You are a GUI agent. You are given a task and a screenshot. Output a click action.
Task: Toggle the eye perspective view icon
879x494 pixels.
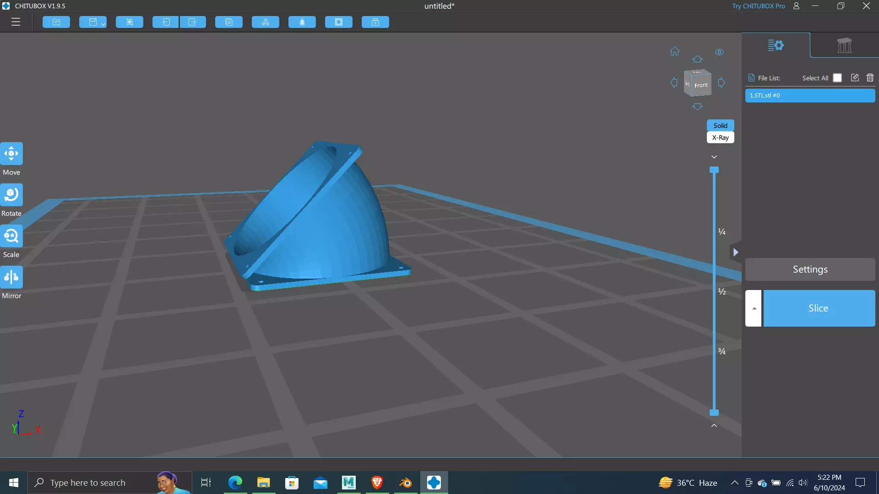coord(720,52)
